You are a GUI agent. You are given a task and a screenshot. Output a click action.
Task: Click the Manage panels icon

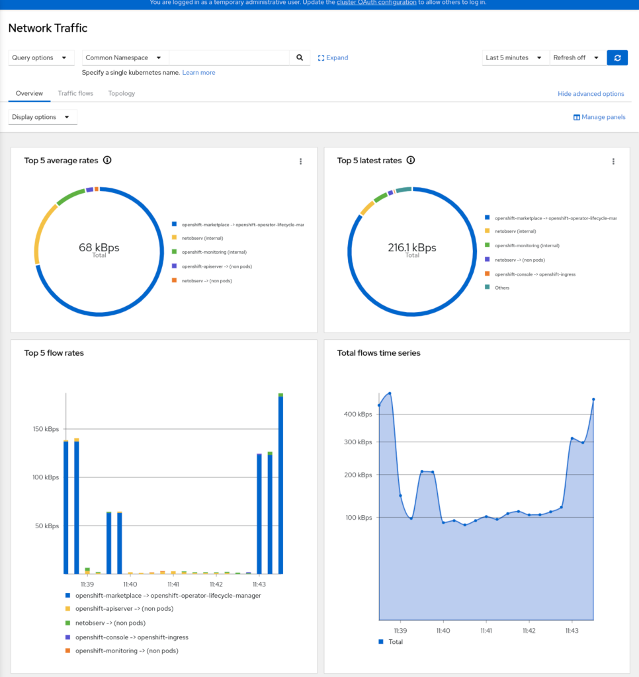[576, 117]
